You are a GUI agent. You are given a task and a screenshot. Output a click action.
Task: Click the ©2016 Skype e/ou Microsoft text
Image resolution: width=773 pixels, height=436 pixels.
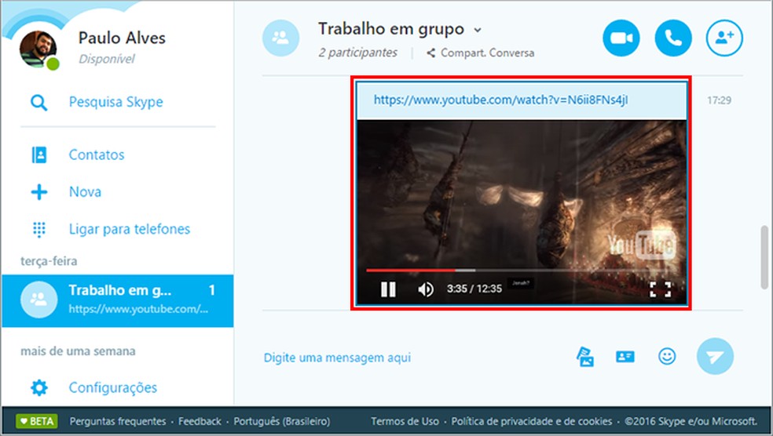coord(691,421)
